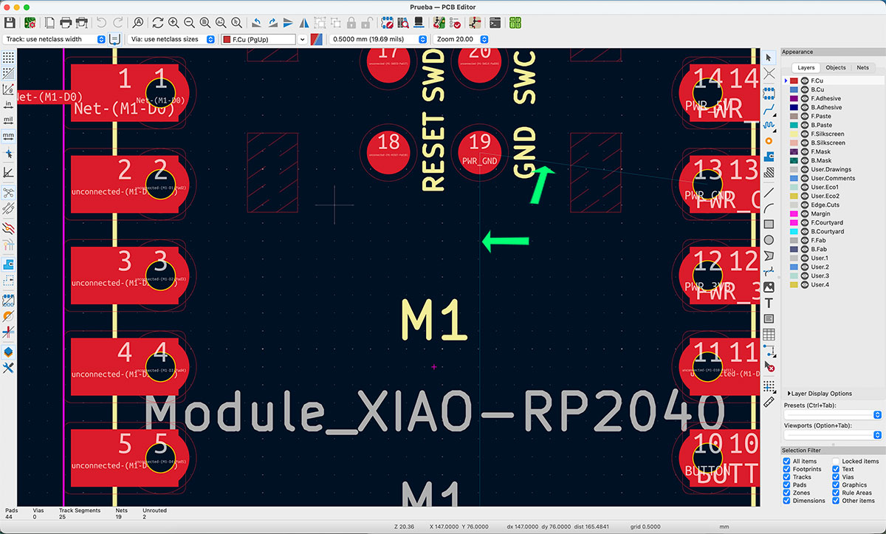Click the B.Mask color swatch

(x=794, y=160)
